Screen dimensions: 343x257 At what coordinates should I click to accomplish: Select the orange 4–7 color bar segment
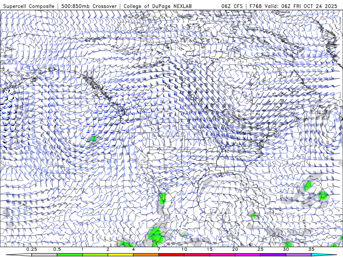[146, 255]
